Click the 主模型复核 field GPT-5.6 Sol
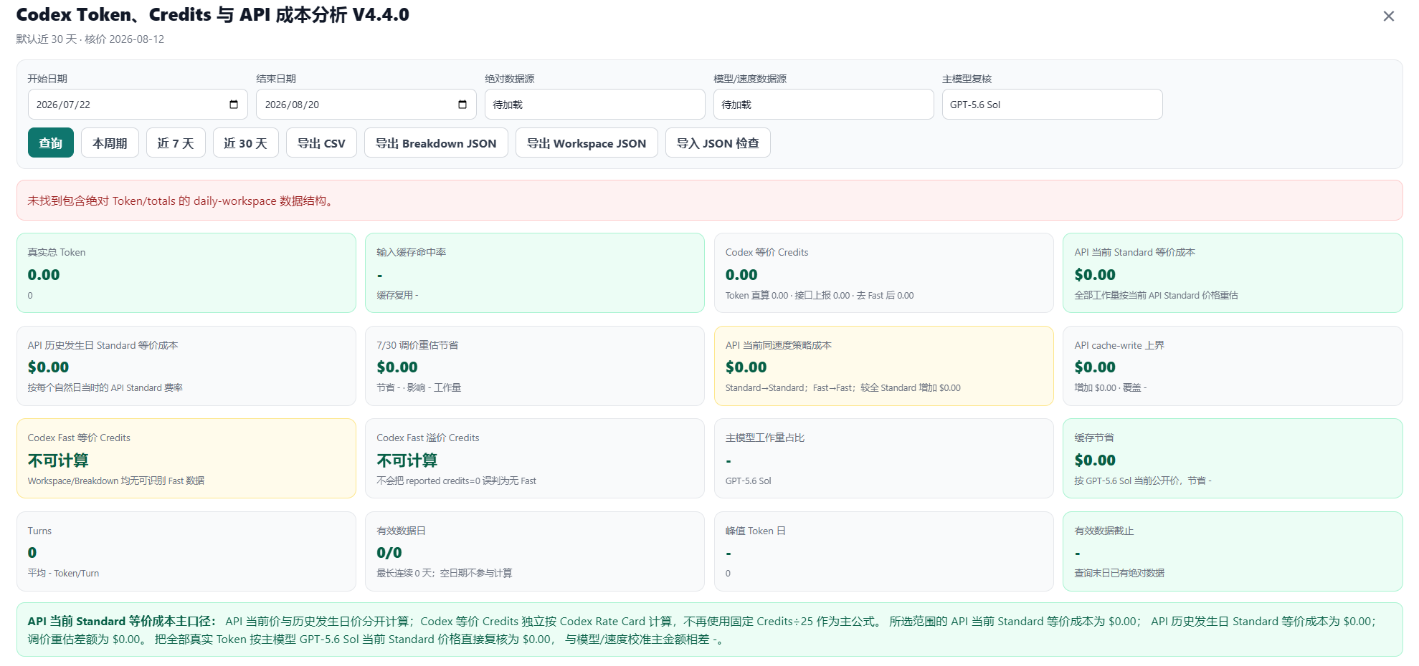 1053,105
